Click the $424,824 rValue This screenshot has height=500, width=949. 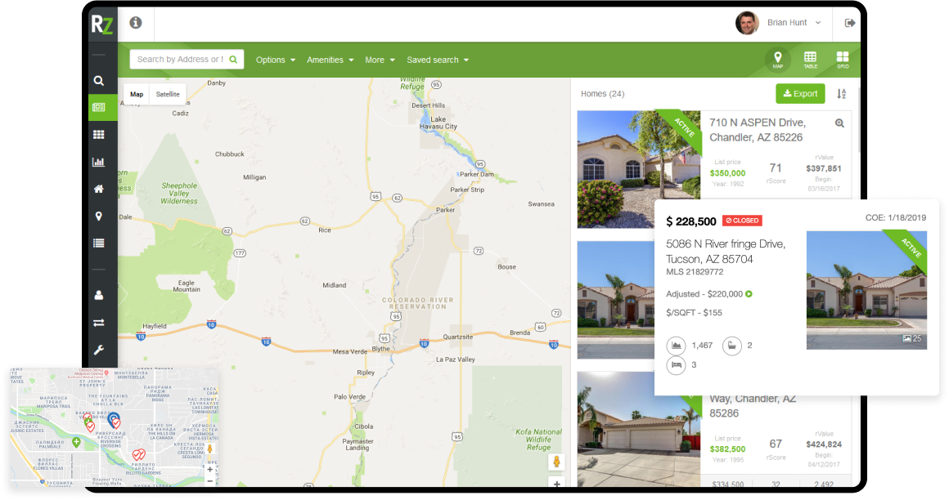coord(824,444)
